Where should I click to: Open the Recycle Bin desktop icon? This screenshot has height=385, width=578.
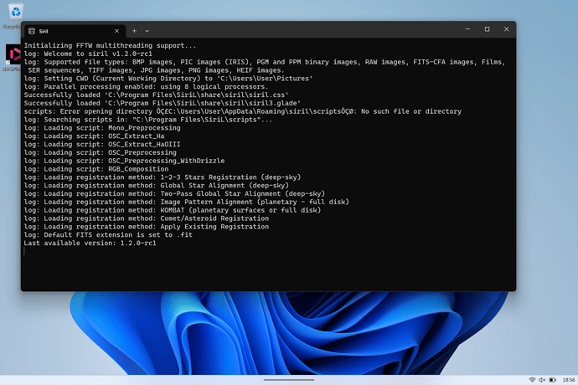[x=15, y=13]
